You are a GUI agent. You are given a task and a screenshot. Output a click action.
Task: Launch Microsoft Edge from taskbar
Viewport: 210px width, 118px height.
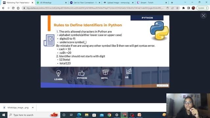pos(79,115)
